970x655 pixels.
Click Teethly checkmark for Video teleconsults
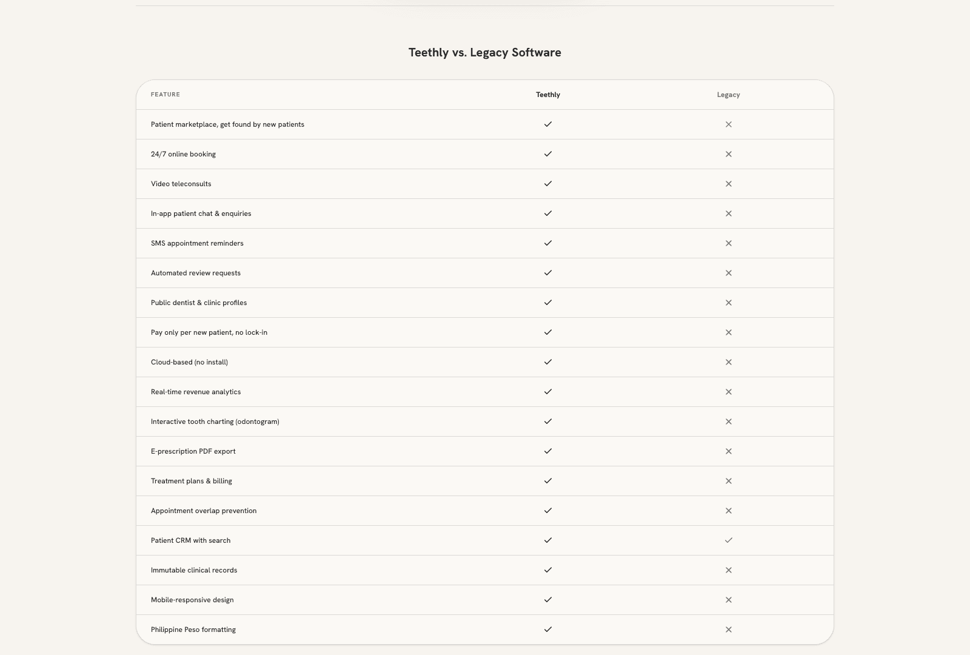point(548,184)
